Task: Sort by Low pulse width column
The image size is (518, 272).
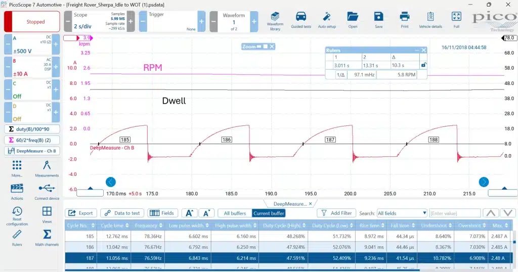Action: click(x=188, y=225)
